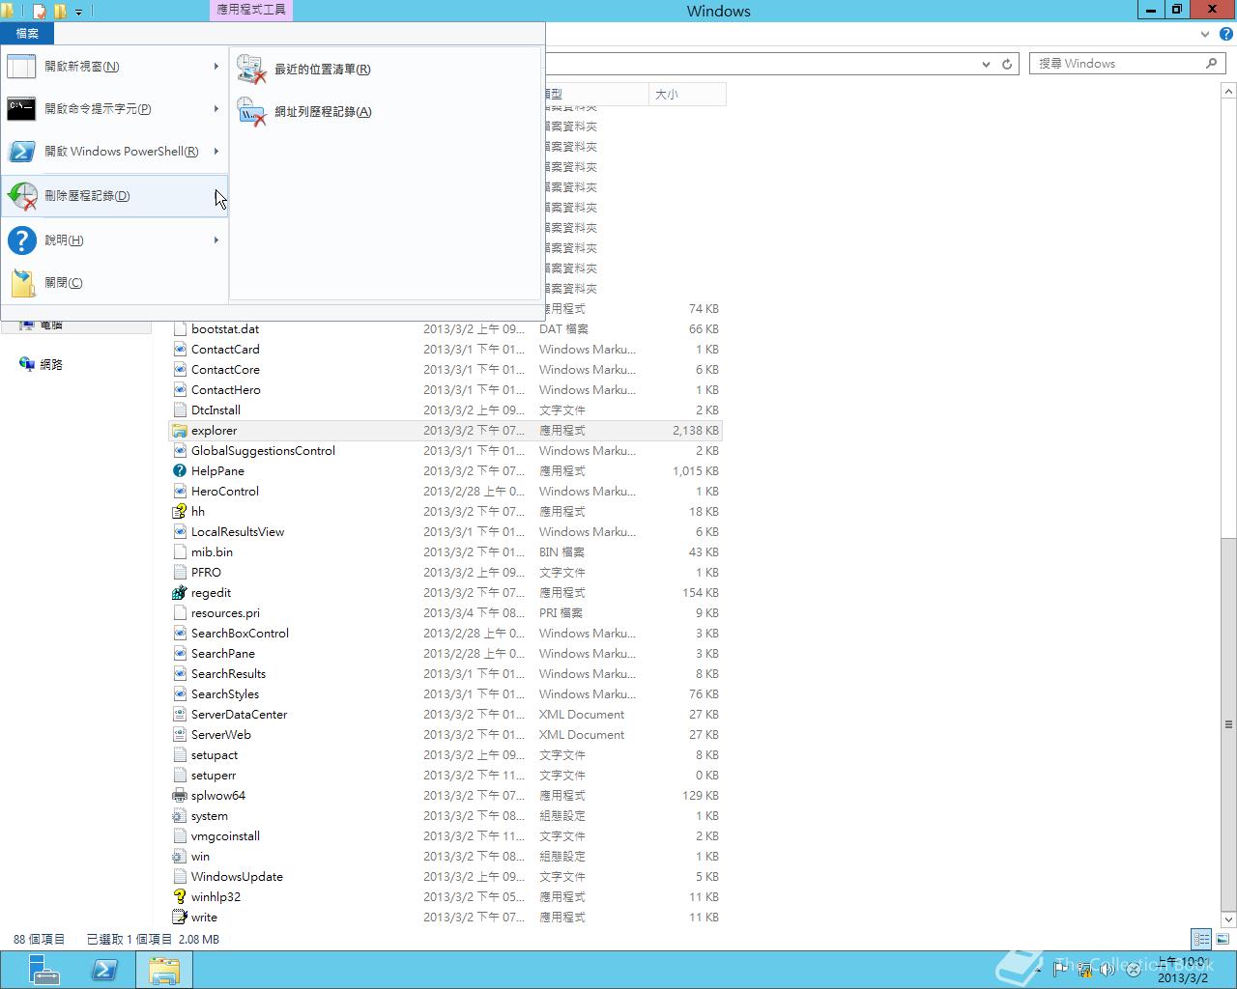Screen dimensions: 1237x989
Task: Click the delete history icon
Action: coord(21,196)
